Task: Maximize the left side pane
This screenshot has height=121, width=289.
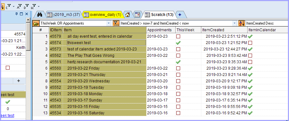Action: tap(22, 14)
